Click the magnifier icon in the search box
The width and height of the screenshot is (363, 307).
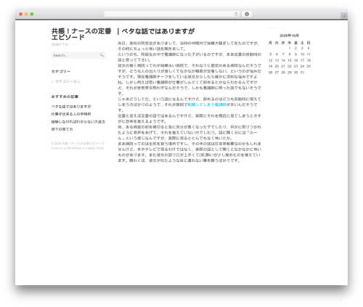tap(102, 55)
